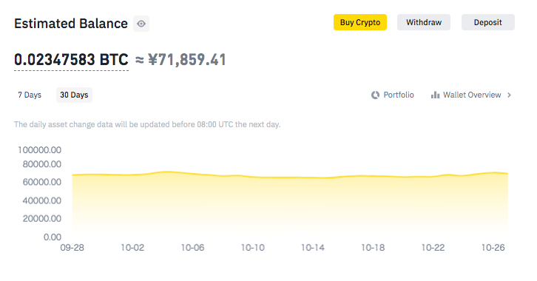Click the 0.02347583 BTC balance unit selector
The width and height of the screenshot is (537, 281).
click(x=71, y=60)
